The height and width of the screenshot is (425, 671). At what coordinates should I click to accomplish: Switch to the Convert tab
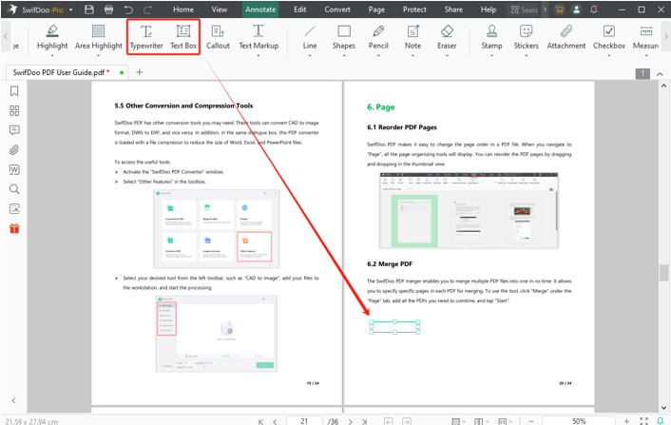pyautogui.click(x=336, y=10)
